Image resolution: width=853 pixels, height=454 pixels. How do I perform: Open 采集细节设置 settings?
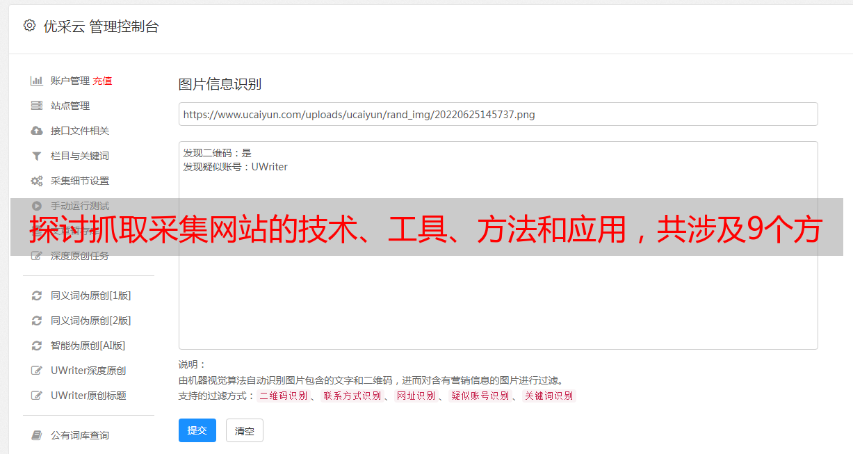80,181
